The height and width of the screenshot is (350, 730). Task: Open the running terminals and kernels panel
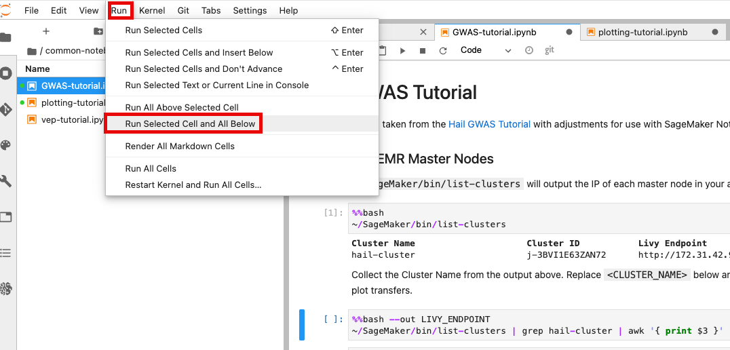pos(5,73)
